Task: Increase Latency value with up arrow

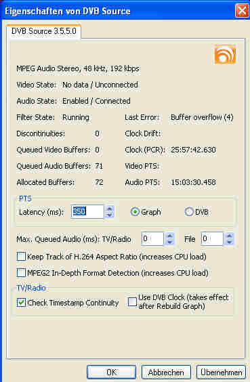Action: click(x=110, y=209)
